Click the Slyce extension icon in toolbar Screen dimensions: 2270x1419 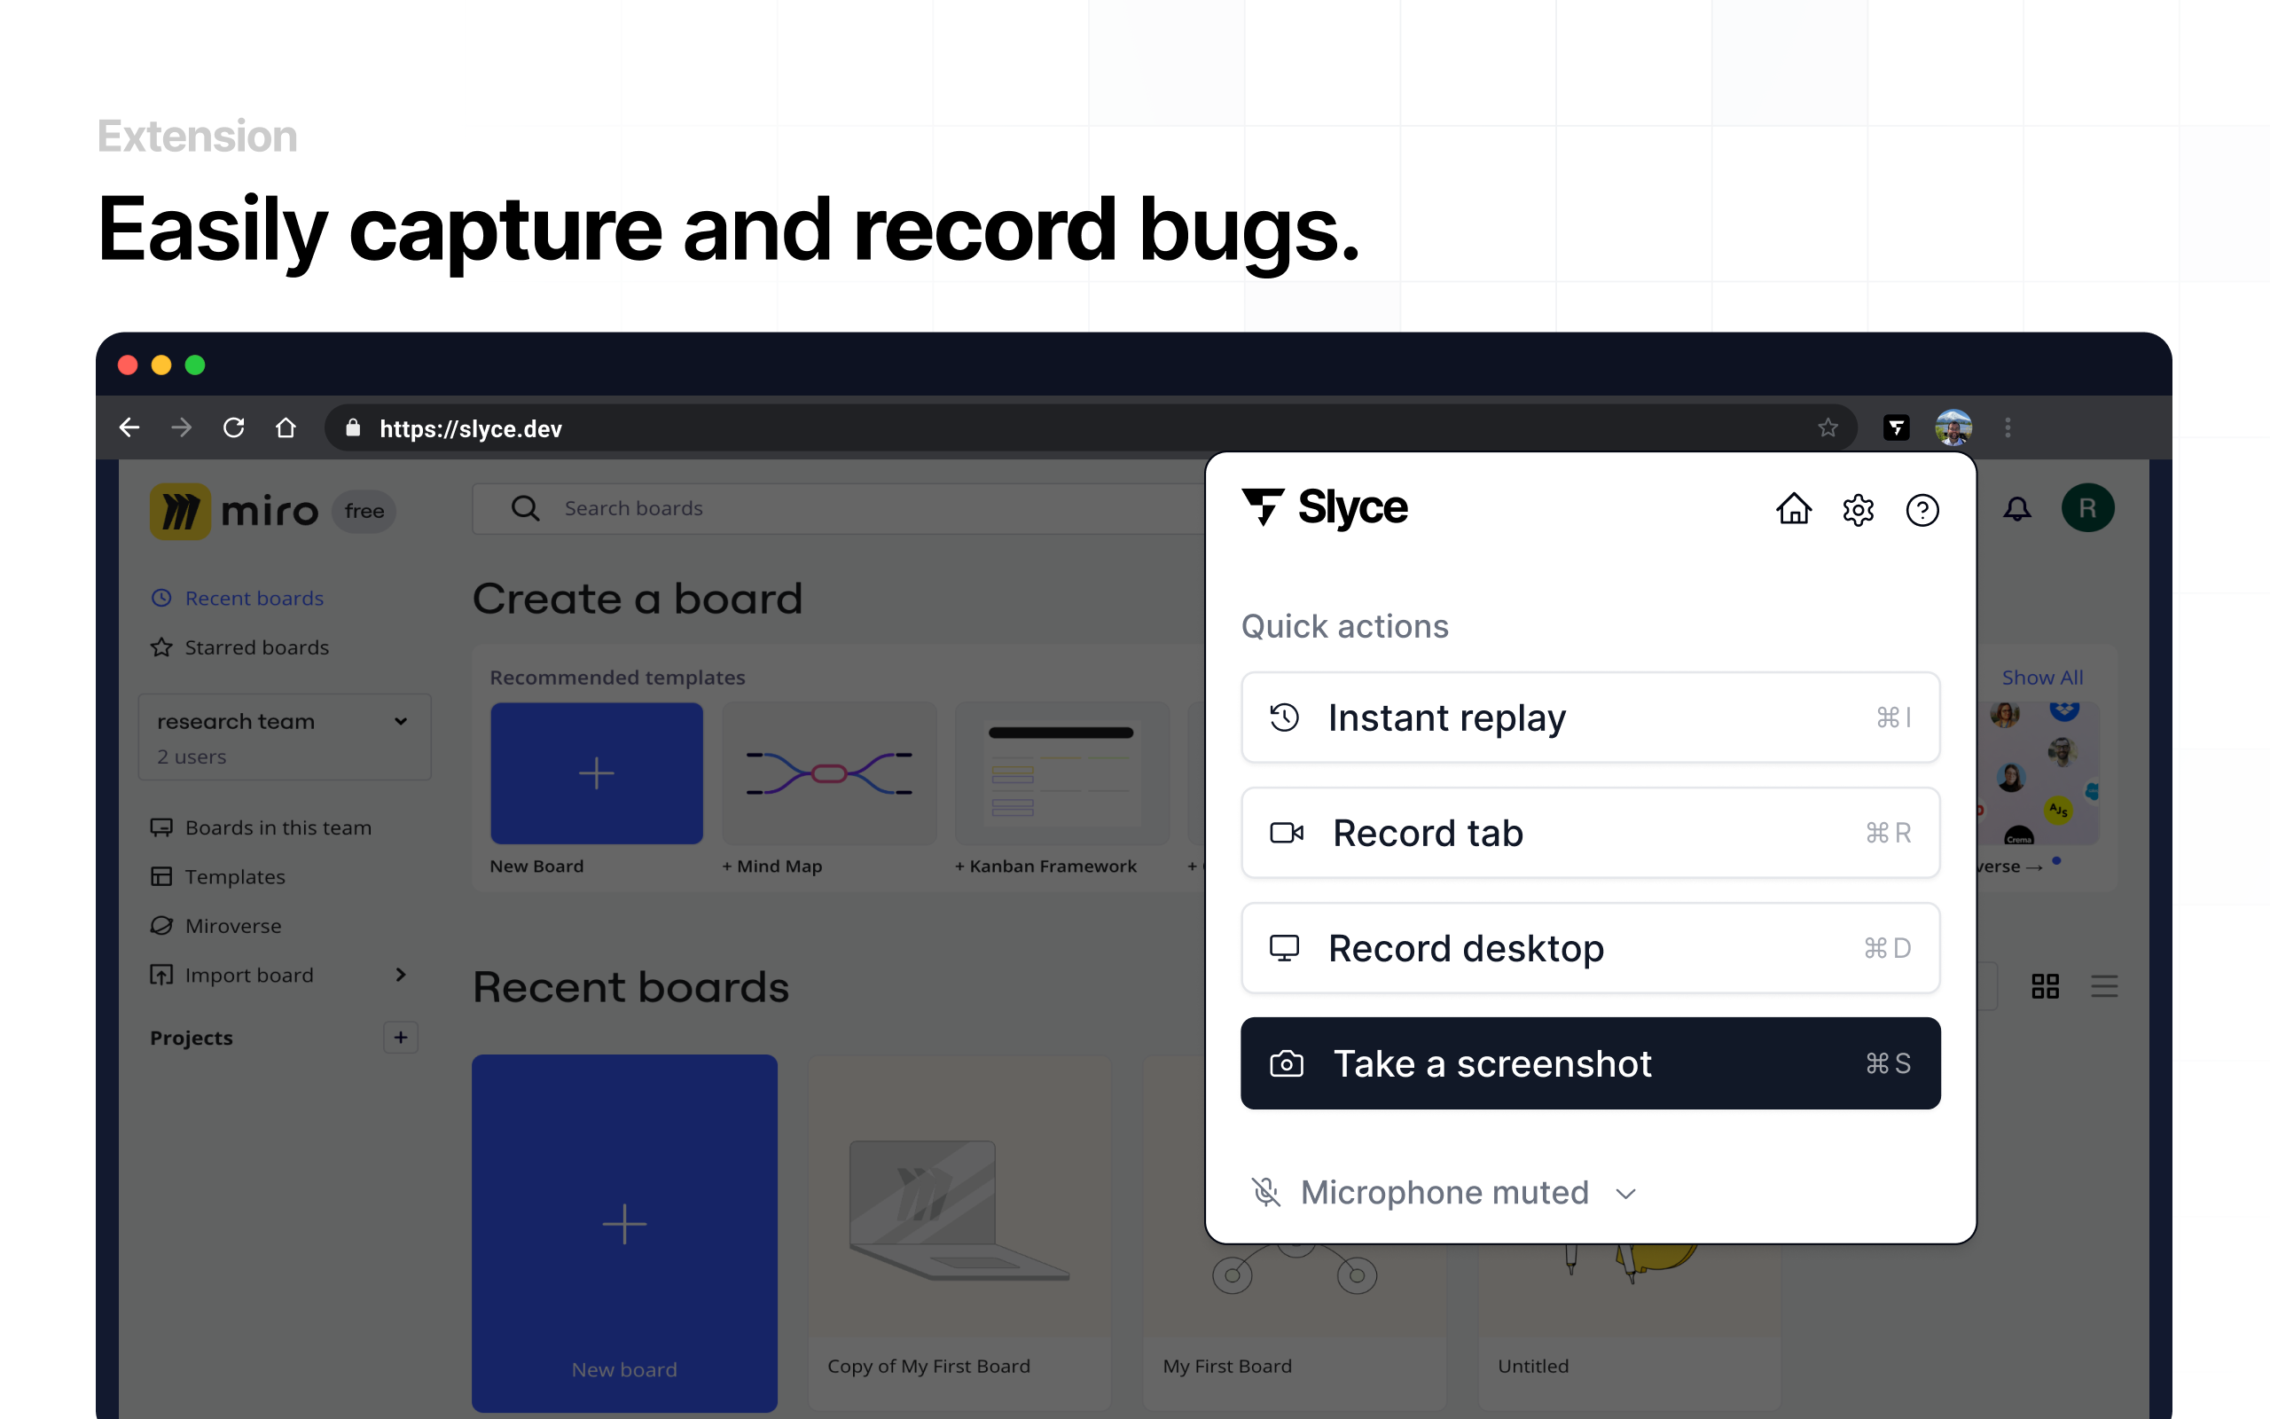[1896, 428]
